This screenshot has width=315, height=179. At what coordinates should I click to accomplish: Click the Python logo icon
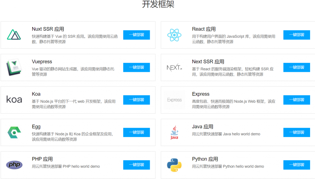click(174, 165)
